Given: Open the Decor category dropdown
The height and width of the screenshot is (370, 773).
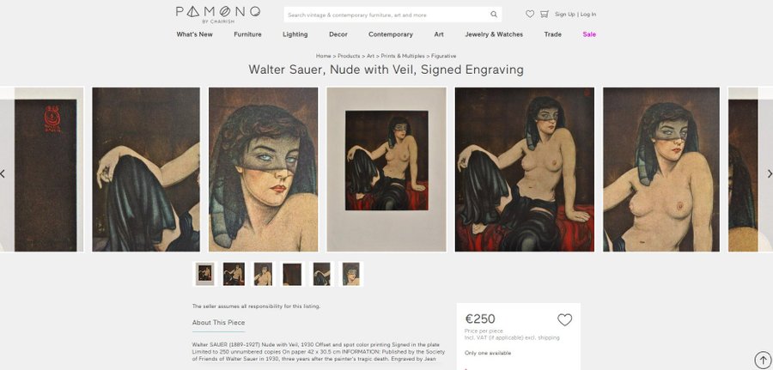Looking at the screenshot, I should [x=338, y=34].
